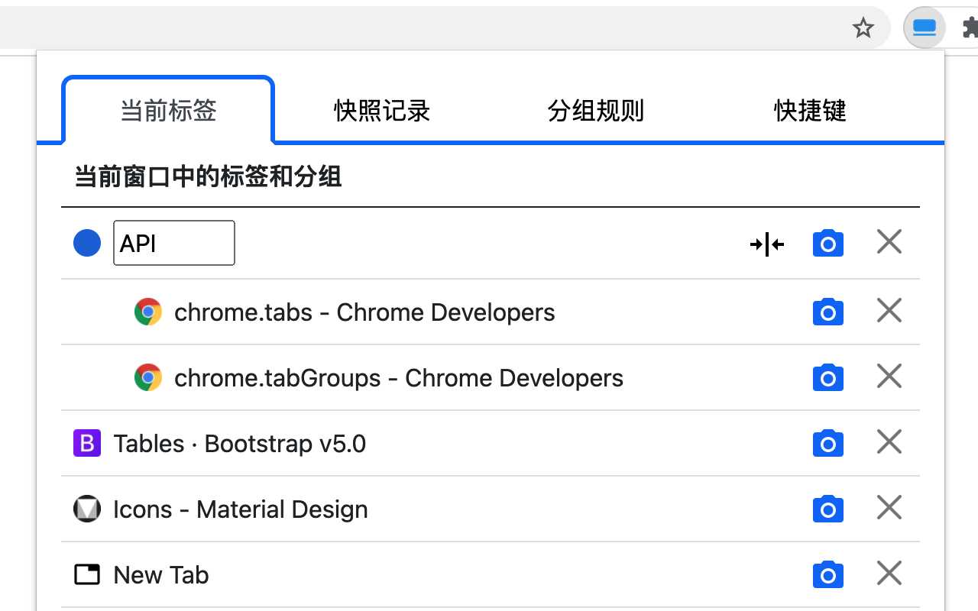Close the chrome.tabs tab
Image resolution: width=978 pixels, height=611 pixels.
coord(889,311)
